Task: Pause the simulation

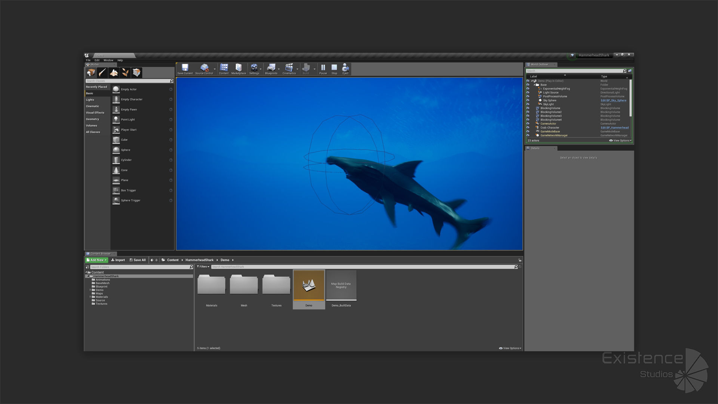Action: pos(323,69)
